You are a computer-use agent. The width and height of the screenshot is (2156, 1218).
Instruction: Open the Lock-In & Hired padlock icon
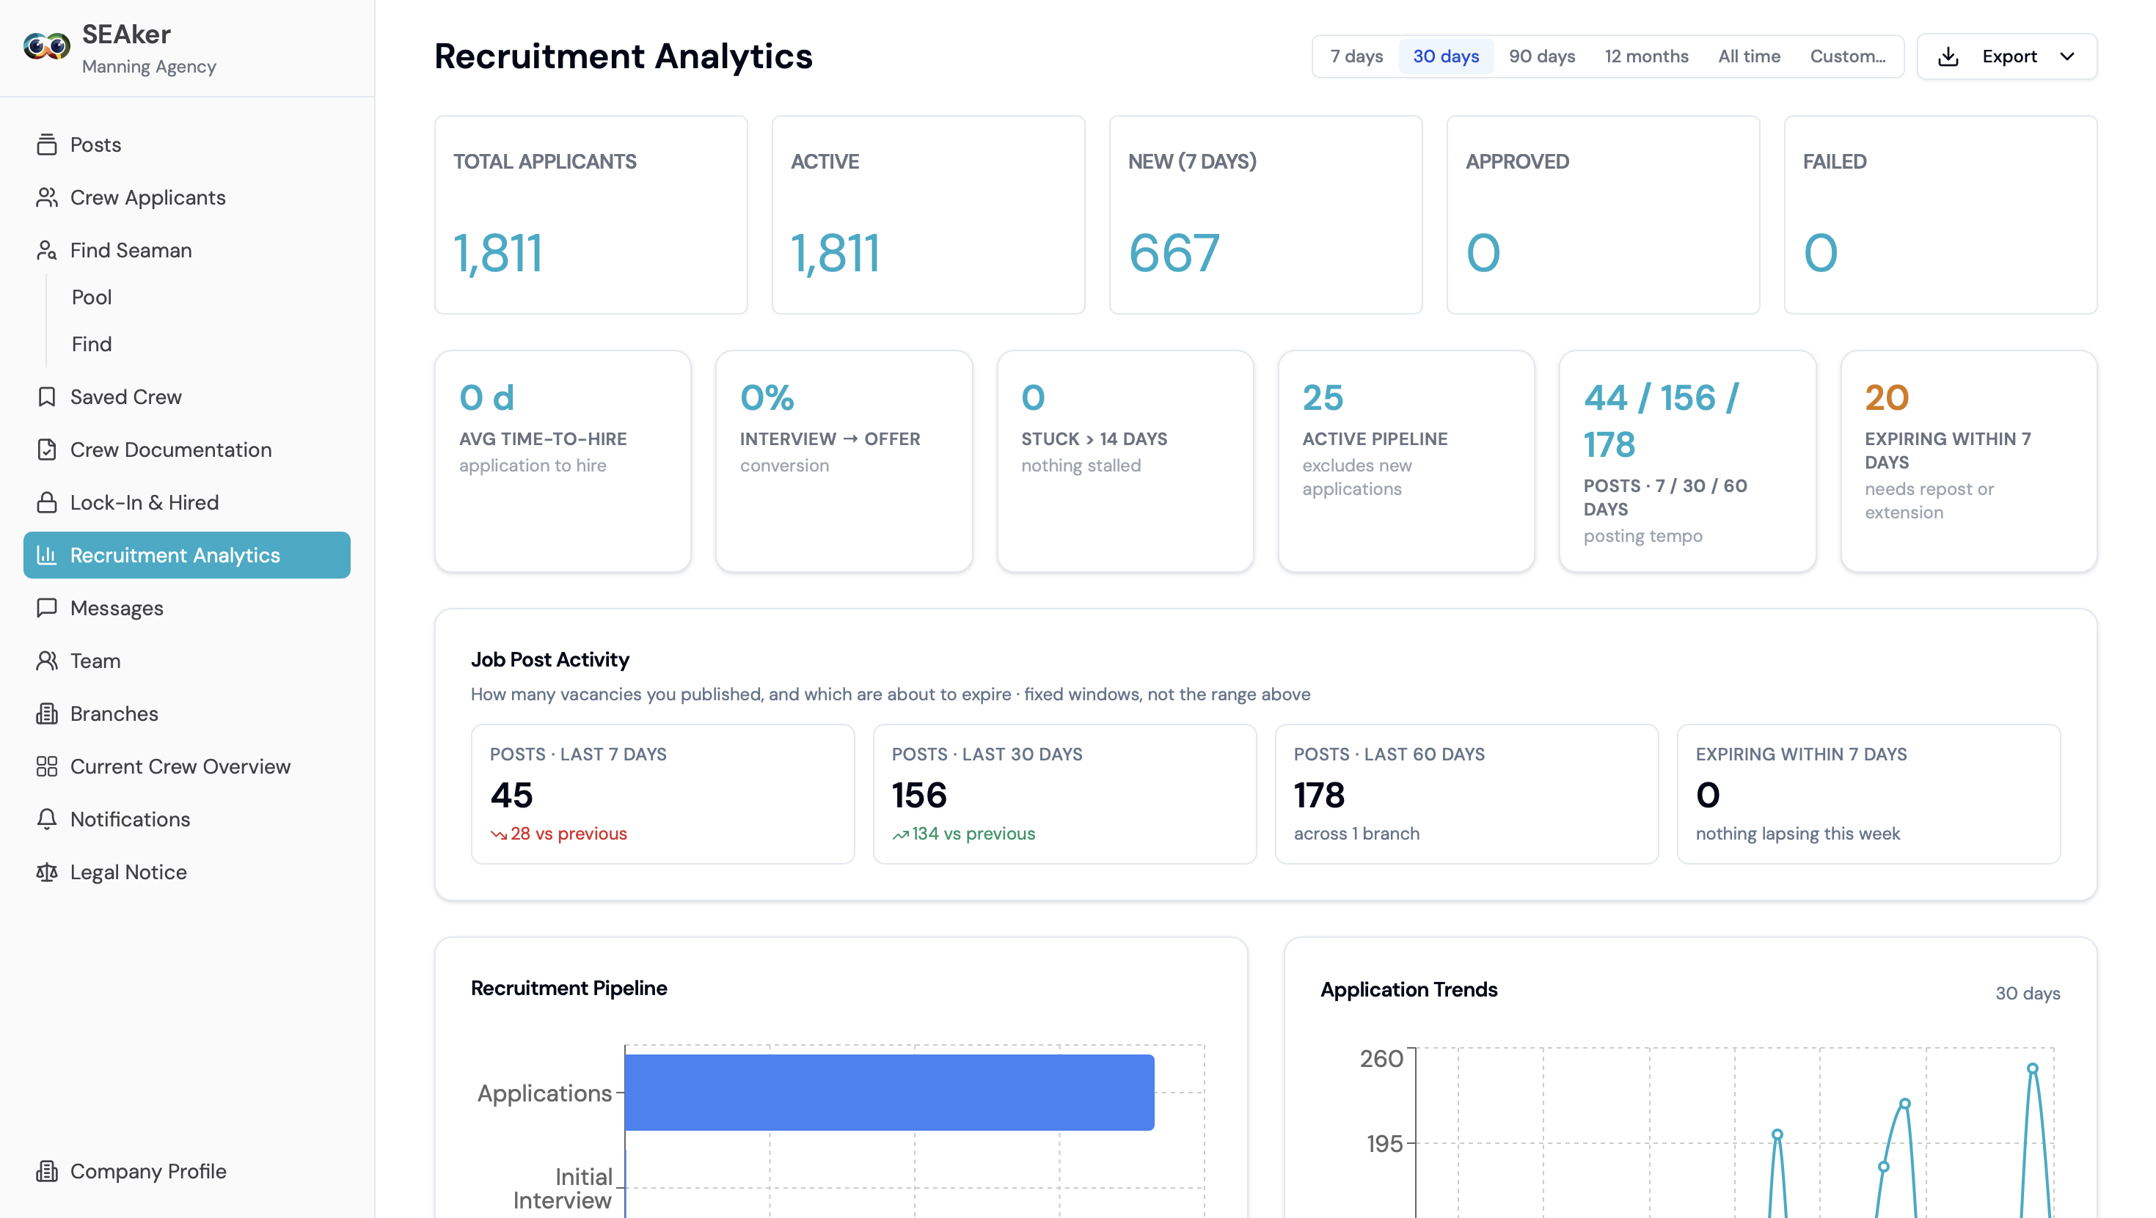tap(47, 502)
